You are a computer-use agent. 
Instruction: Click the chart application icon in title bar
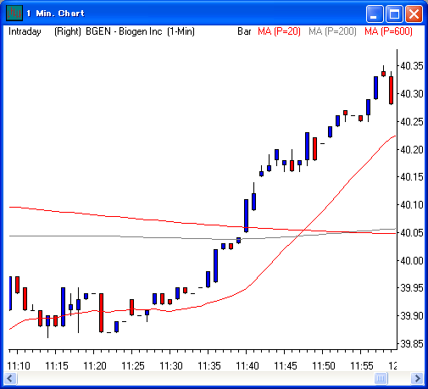(14, 14)
